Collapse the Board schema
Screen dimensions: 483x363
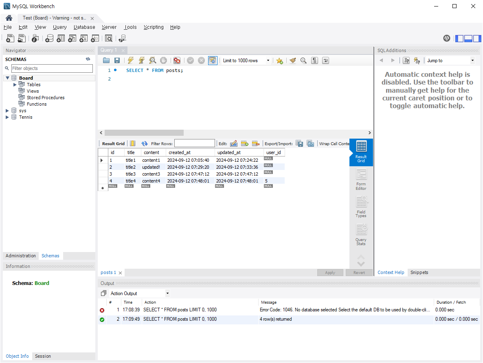tap(7, 78)
